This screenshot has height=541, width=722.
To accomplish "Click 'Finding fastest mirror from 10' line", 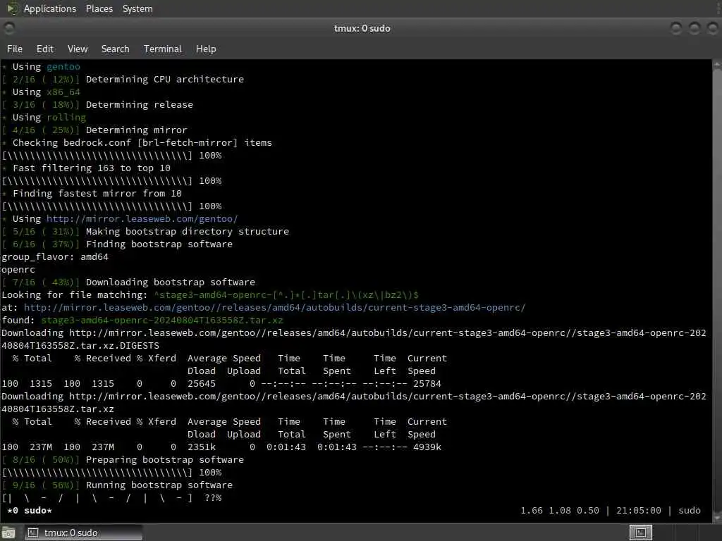I will [x=97, y=194].
